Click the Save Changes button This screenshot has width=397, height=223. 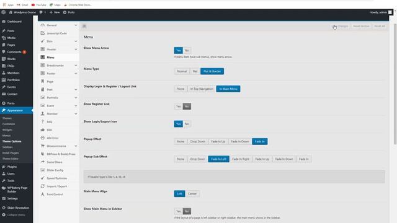point(340,26)
